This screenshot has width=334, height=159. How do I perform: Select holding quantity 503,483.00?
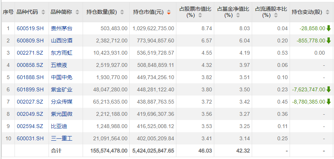[114, 28]
